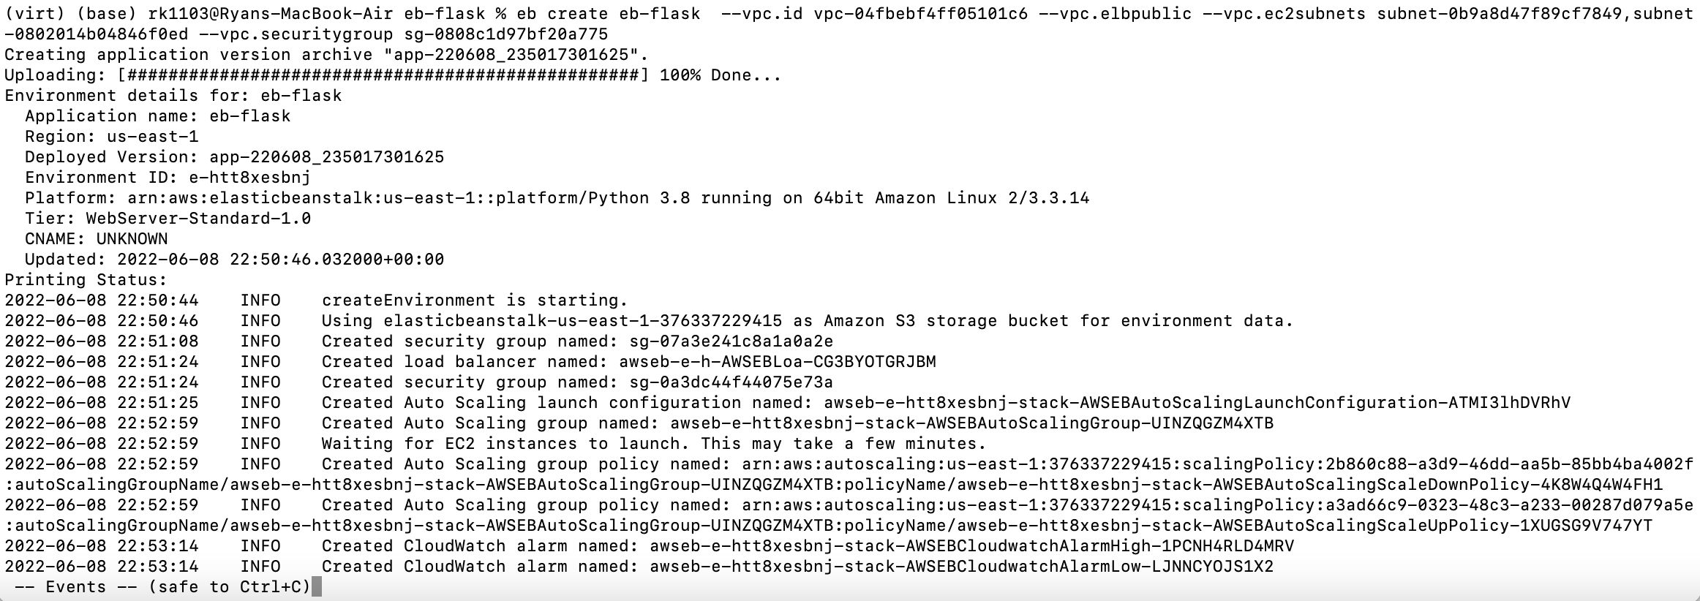Click the "100% Done..." upload status text
This screenshot has height=601, width=1700.
tap(720, 75)
